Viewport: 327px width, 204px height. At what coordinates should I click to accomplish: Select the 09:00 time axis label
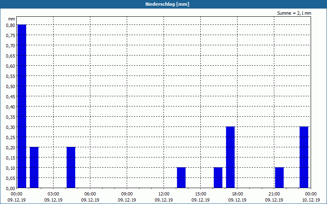click(127, 194)
